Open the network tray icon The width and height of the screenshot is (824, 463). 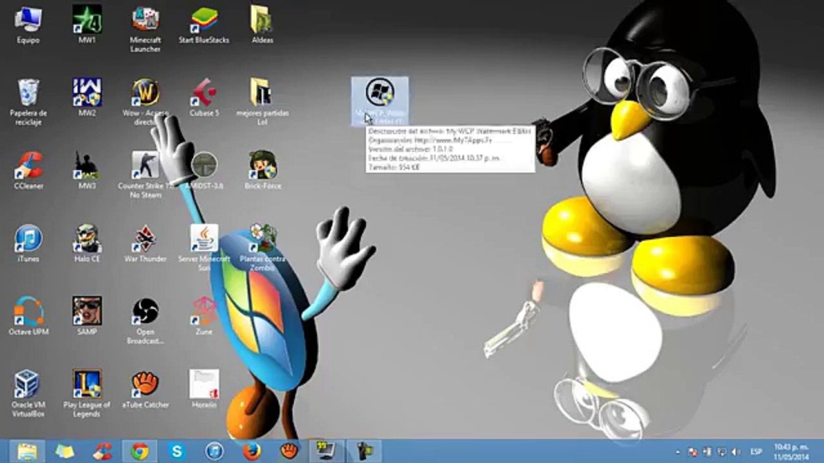tap(722, 452)
